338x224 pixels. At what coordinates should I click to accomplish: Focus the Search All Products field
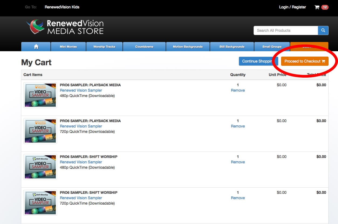[x=286, y=30]
